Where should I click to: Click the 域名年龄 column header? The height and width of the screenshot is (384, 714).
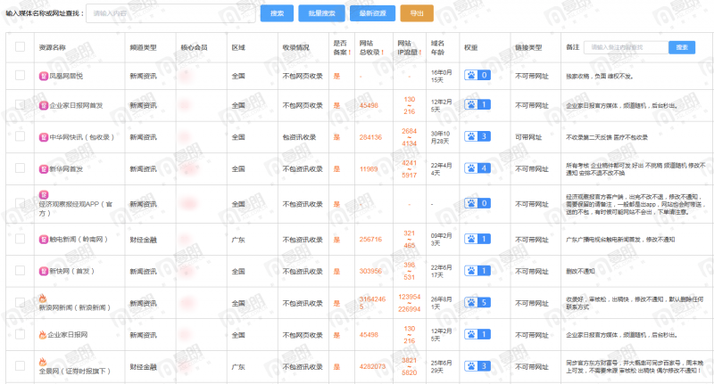(437, 48)
